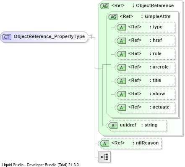Select the 'uuidref : string' attribute label

[138, 125]
